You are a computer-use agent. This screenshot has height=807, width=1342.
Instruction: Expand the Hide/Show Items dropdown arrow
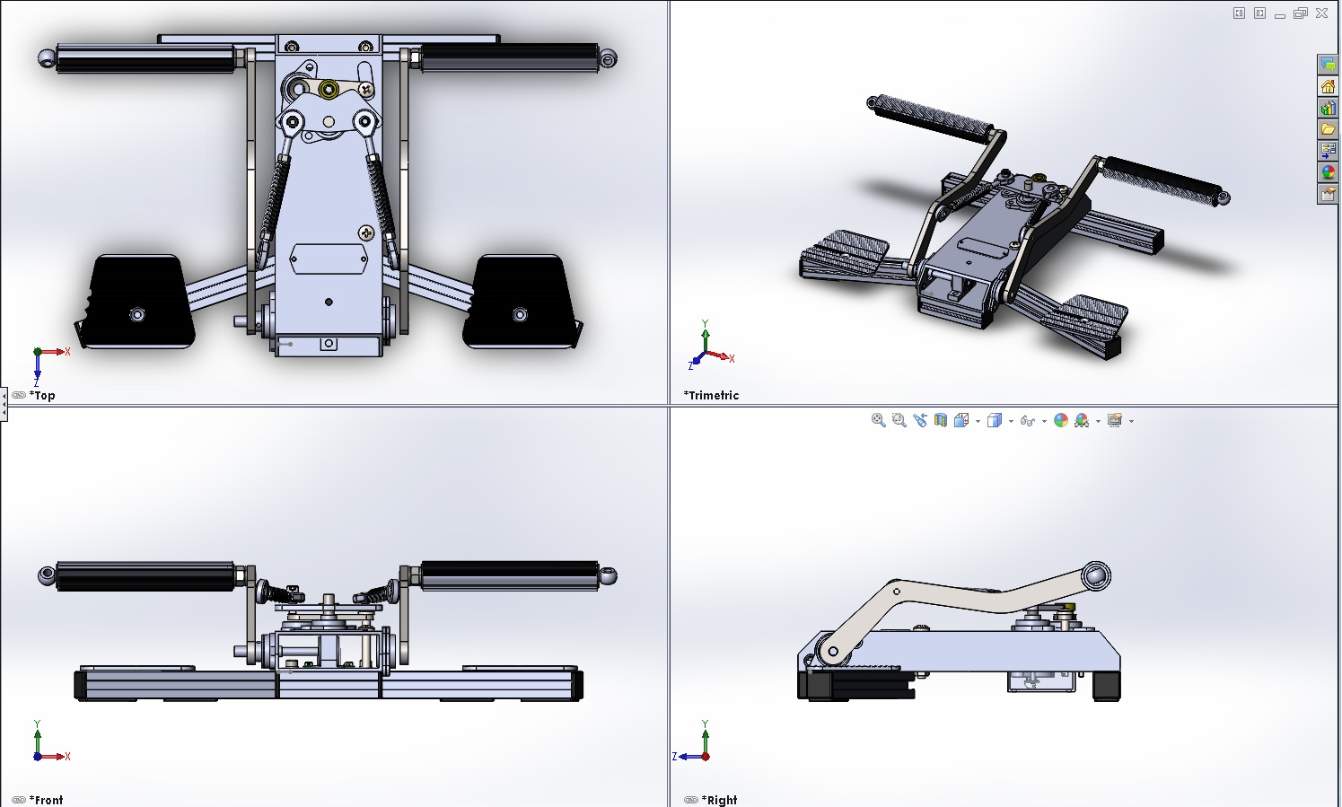[x=1044, y=421]
